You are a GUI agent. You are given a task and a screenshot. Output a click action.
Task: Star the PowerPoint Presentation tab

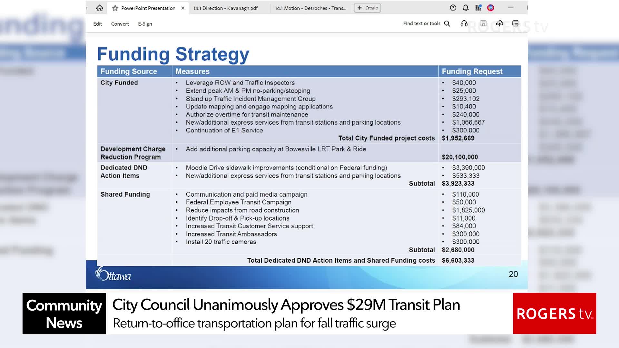115,8
